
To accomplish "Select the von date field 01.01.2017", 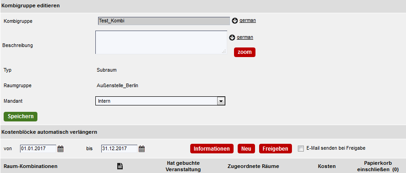I will click(x=38, y=149).
